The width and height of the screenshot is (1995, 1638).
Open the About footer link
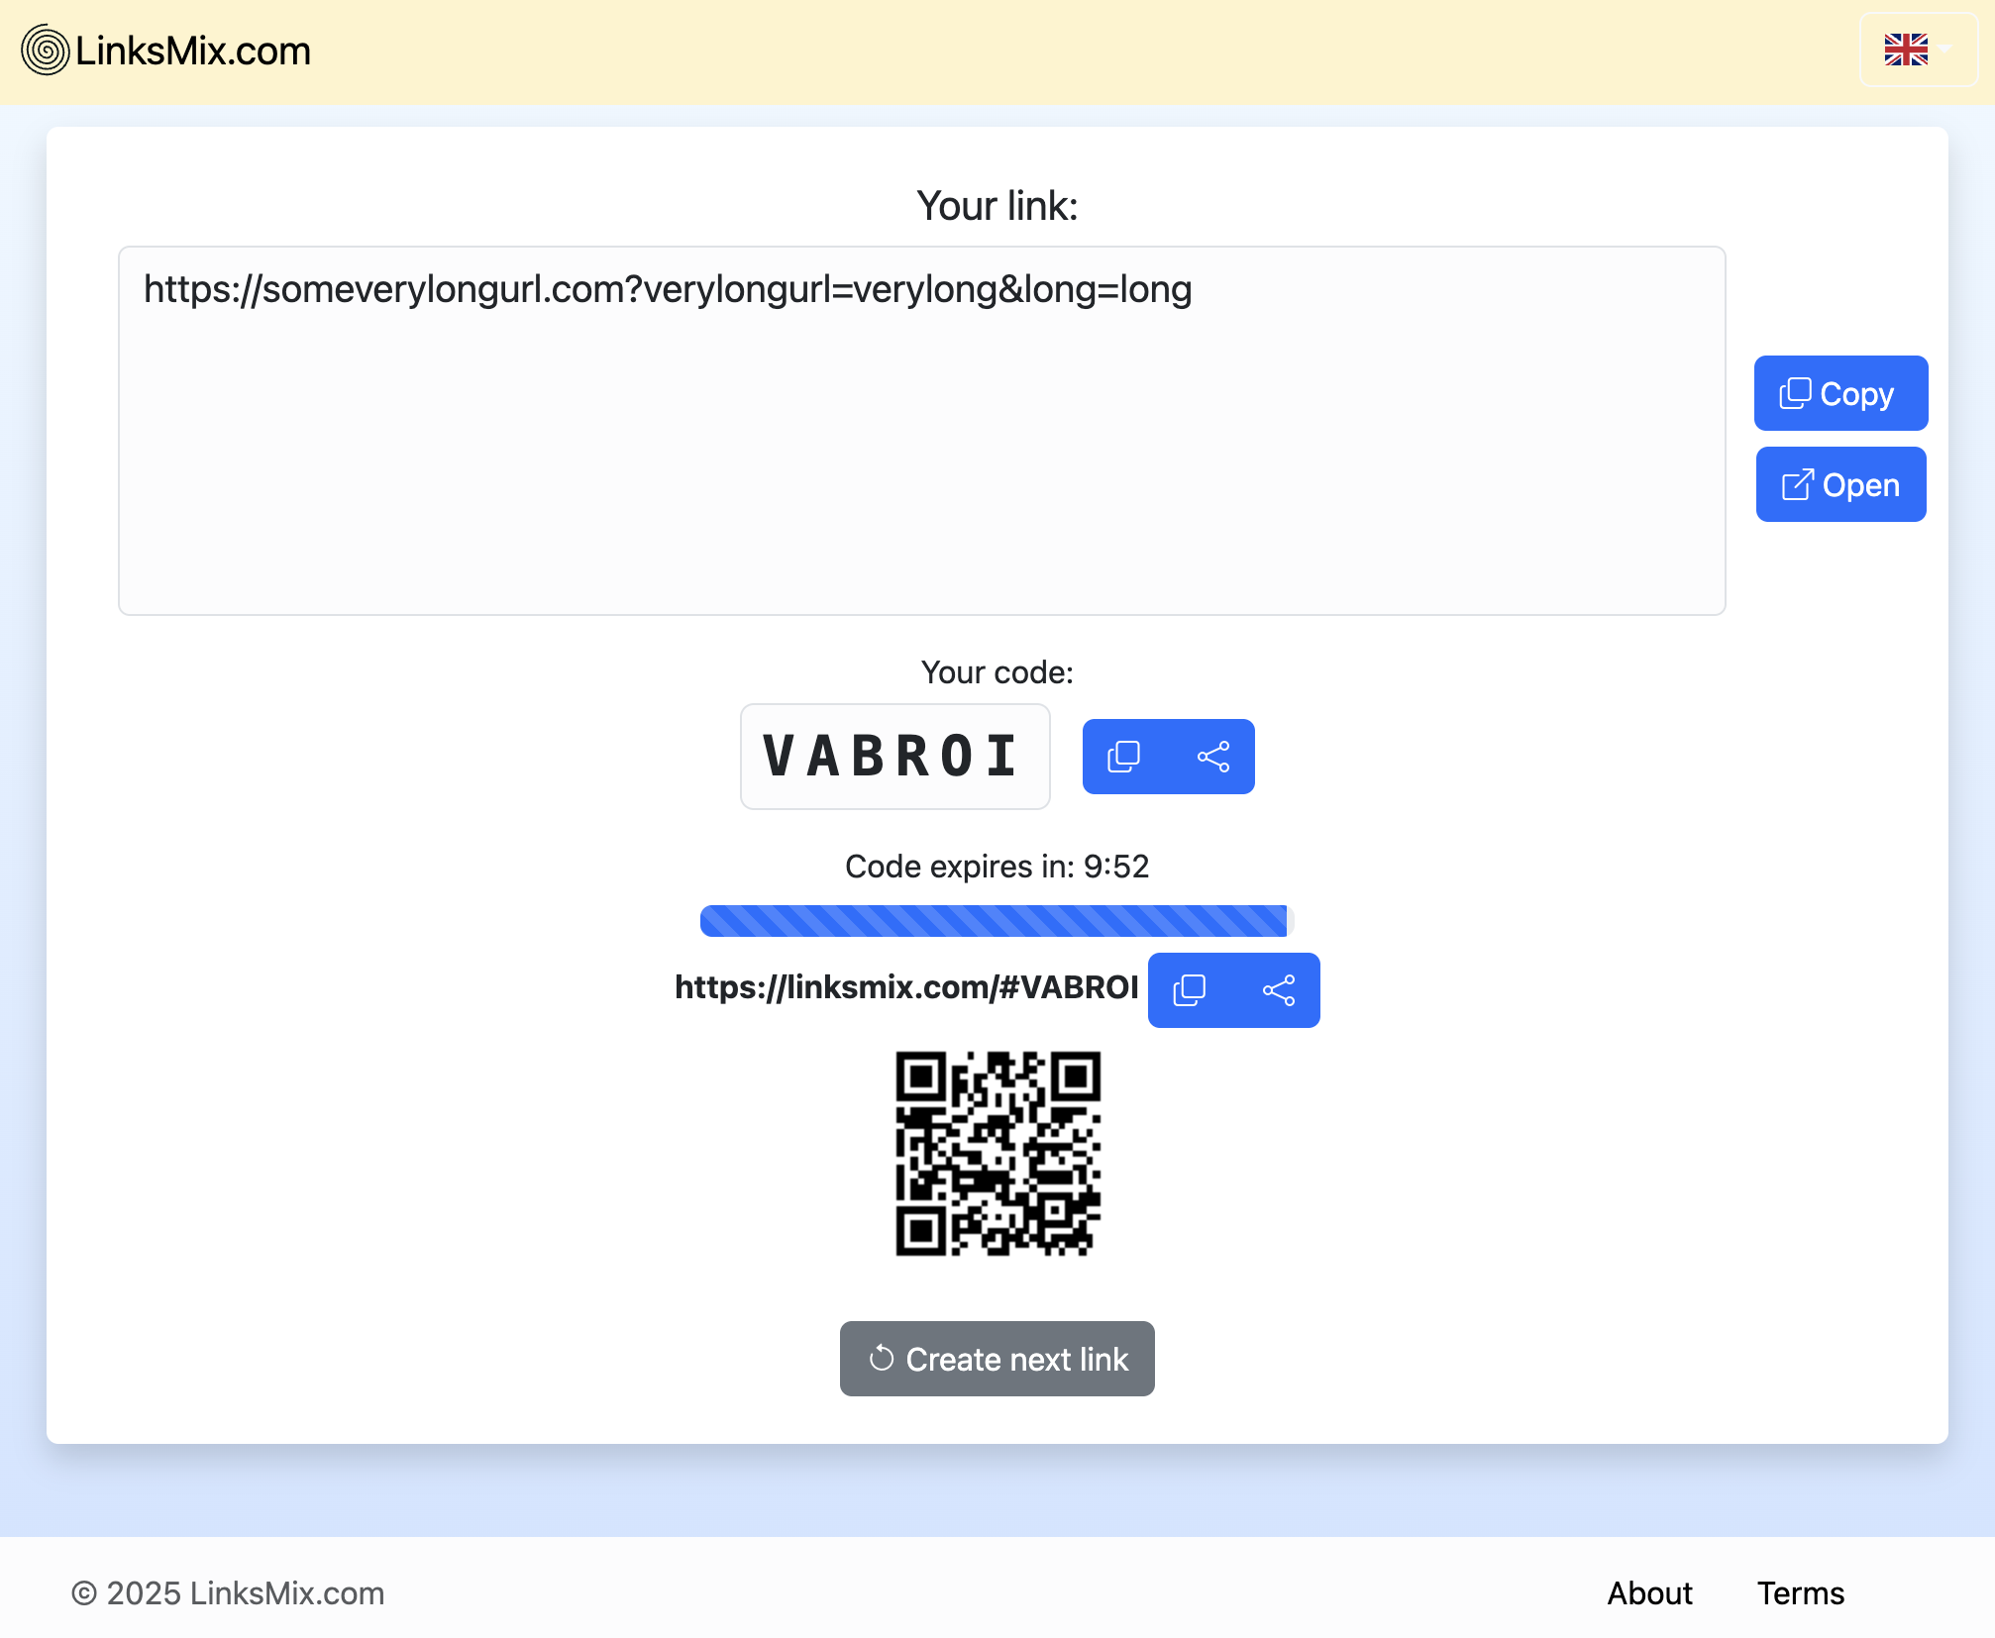(x=1649, y=1593)
